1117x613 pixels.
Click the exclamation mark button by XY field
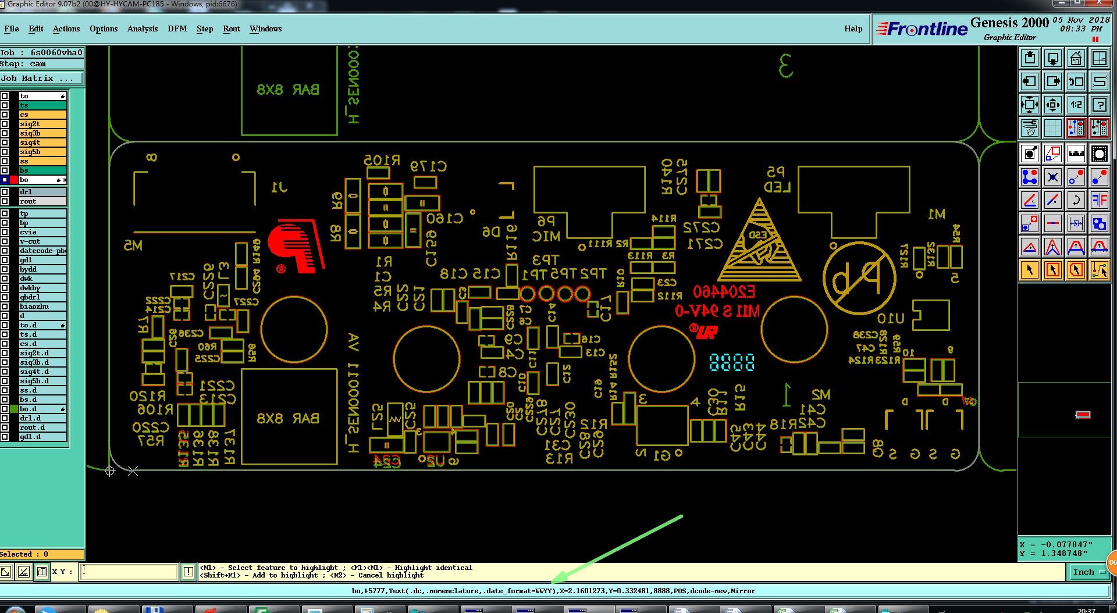click(188, 572)
